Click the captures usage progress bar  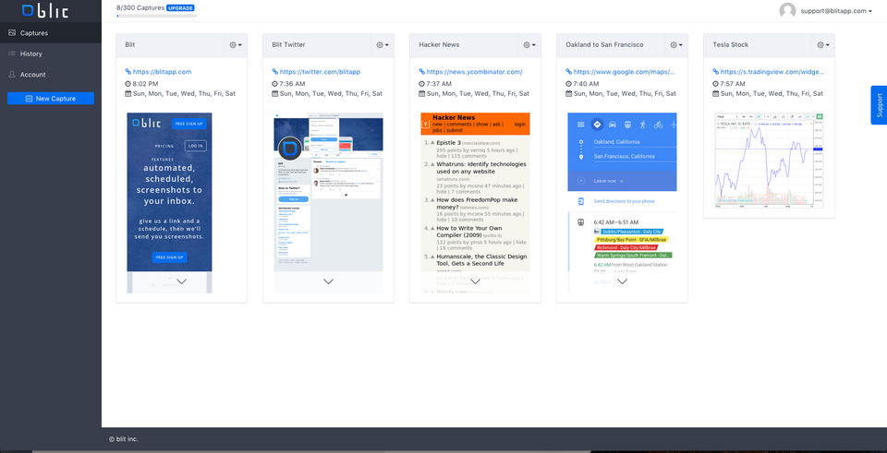(x=156, y=16)
